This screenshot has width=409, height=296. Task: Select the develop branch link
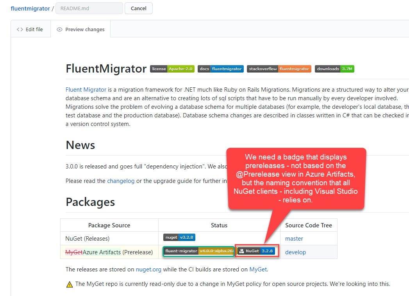(295, 252)
